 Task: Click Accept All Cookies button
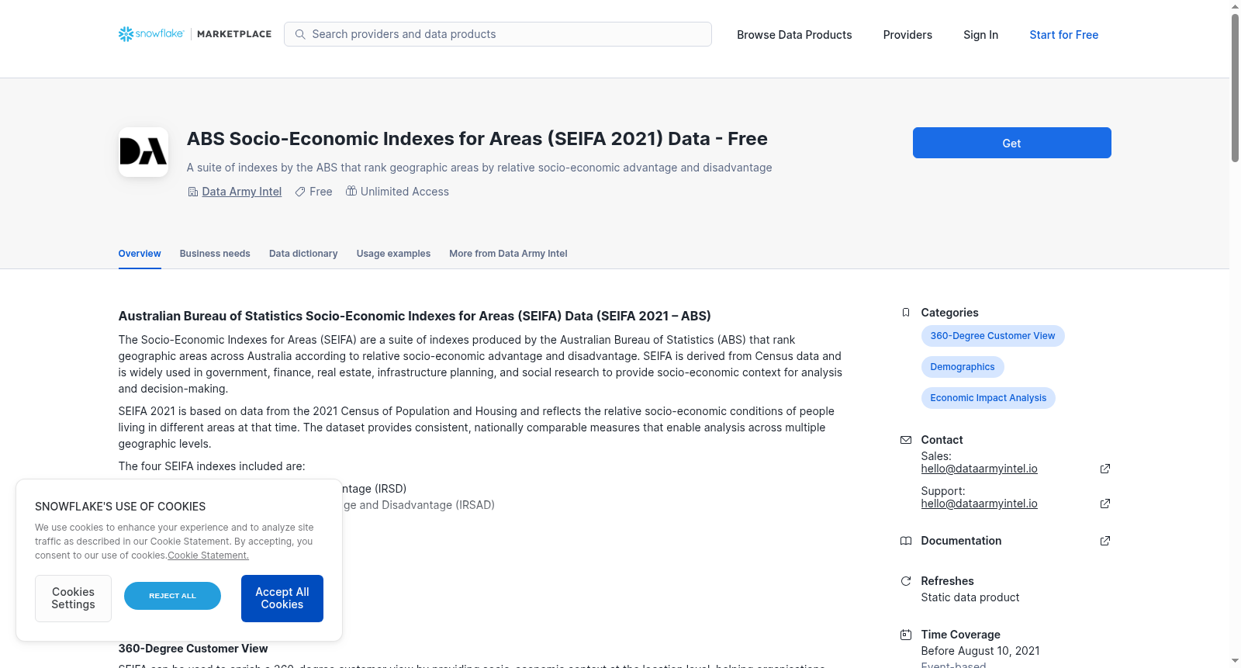click(282, 598)
